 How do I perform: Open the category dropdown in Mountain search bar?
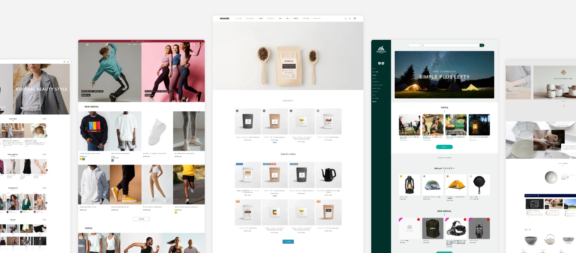click(x=412, y=45)
